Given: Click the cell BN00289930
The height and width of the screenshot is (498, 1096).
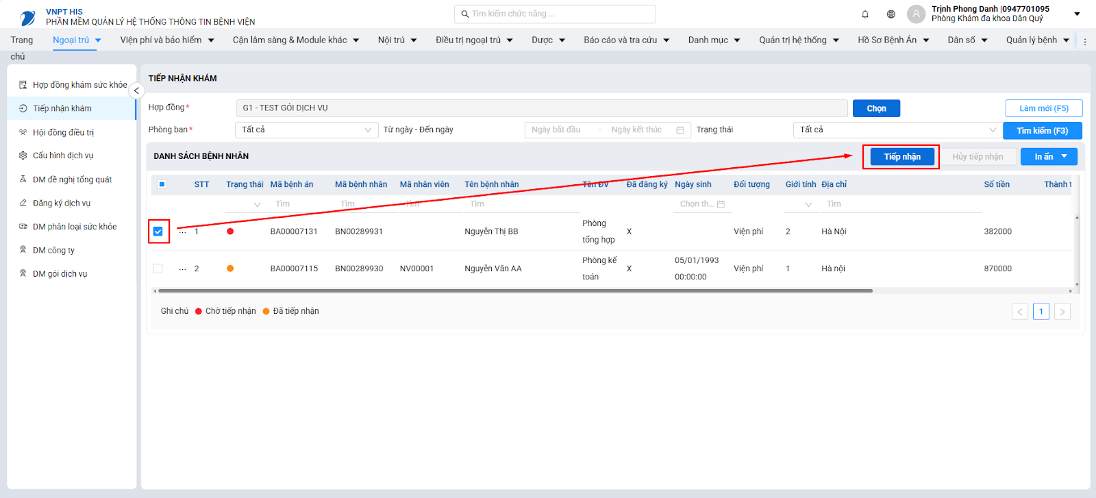Looking at the screenshot, I should (359, 269).
